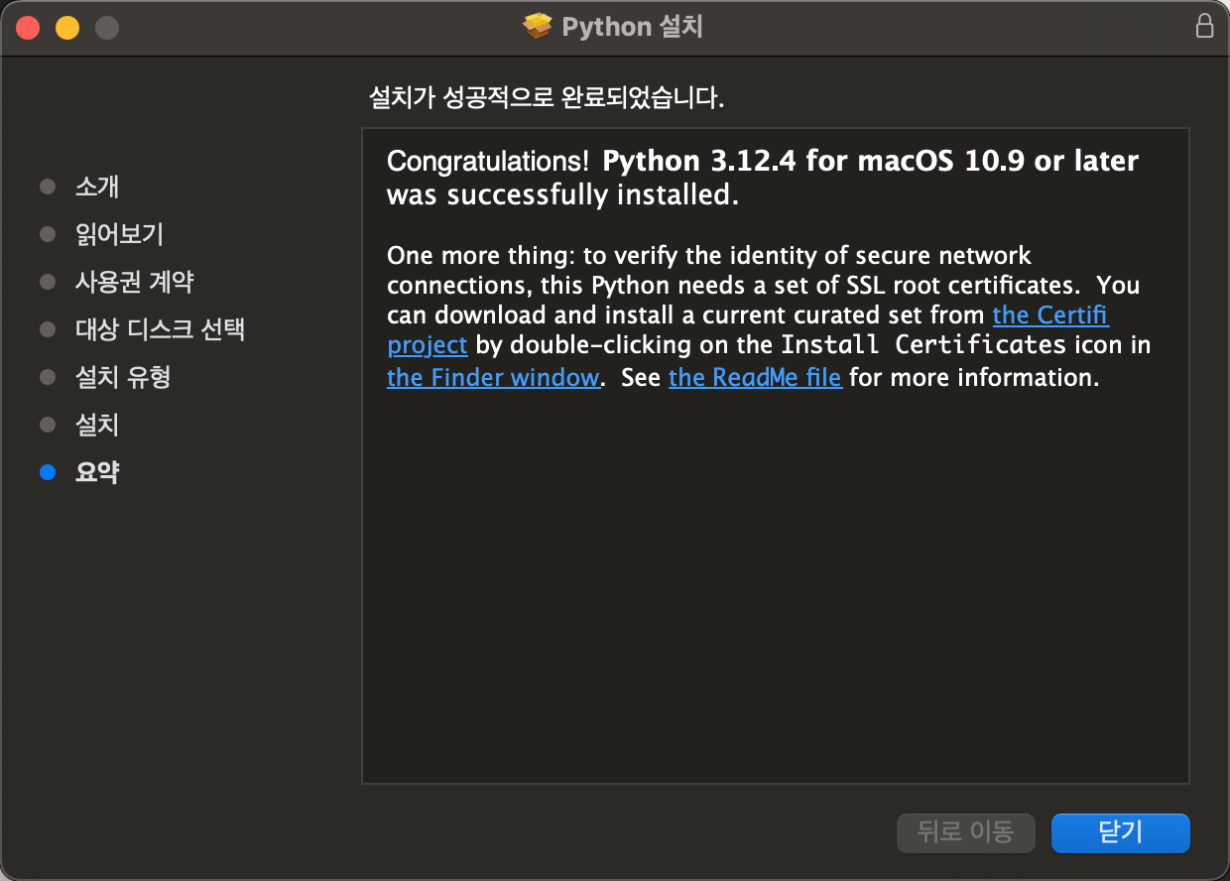Select the 읽어보기 step in sidebar
The height and width of the screenshot is (881, 1230).
[119, 234]
